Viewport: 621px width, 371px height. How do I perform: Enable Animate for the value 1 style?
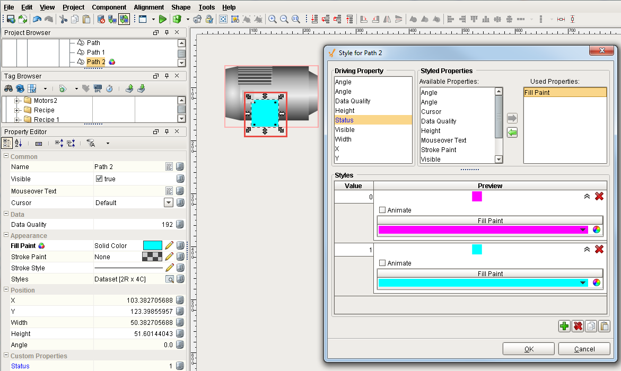(x=383, y=263)
